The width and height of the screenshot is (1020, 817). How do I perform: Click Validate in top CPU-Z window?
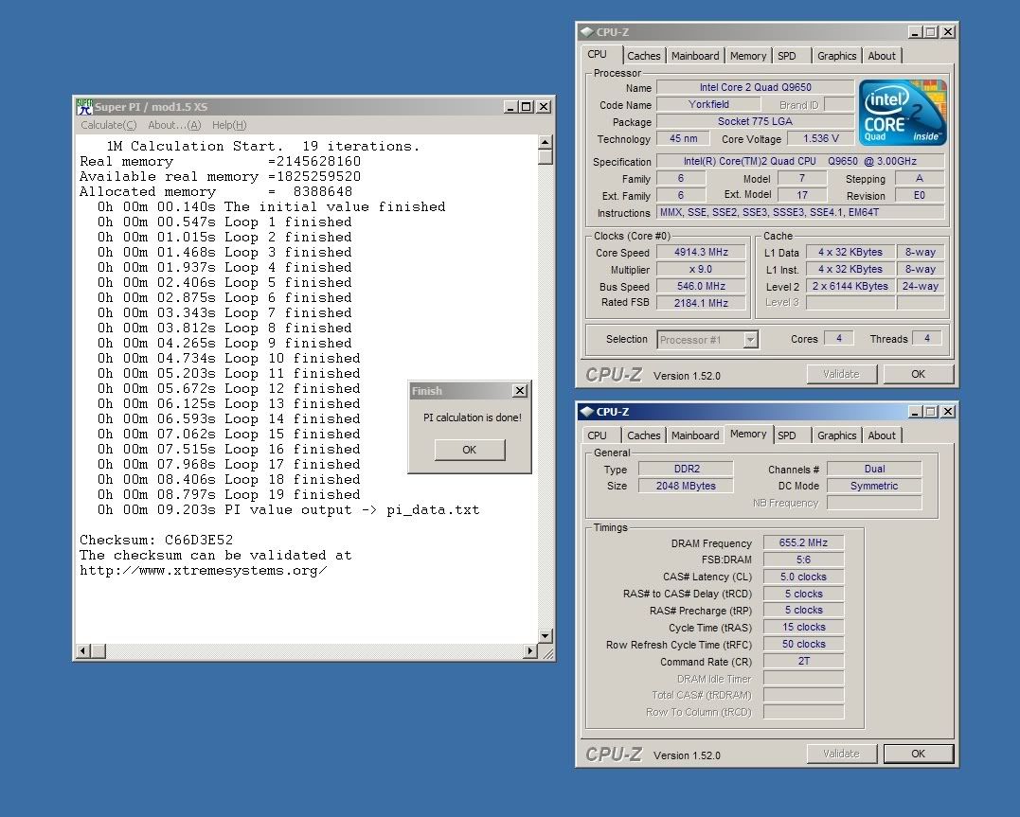pos(841,374)
